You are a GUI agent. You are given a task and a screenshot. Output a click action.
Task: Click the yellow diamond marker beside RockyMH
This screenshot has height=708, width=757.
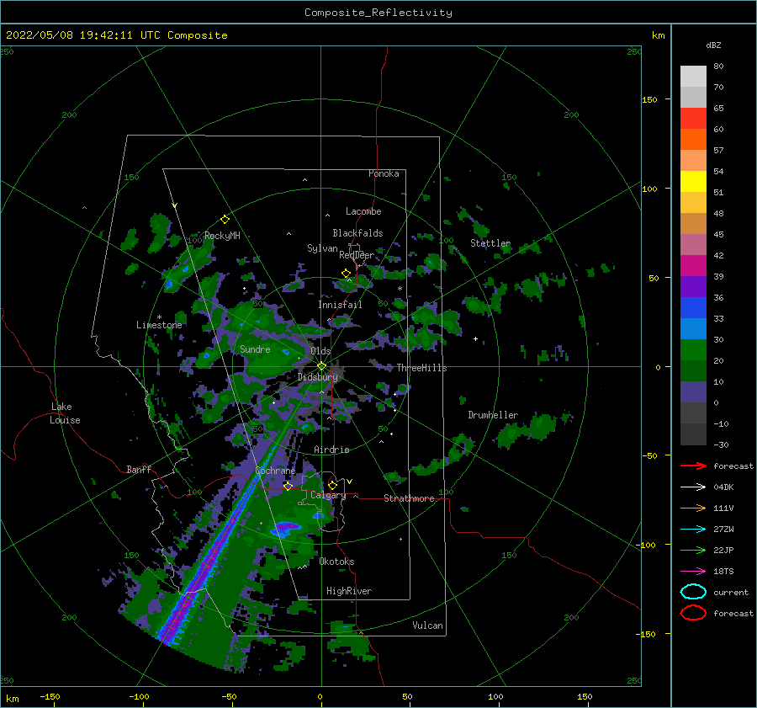[x=225, y=220]
